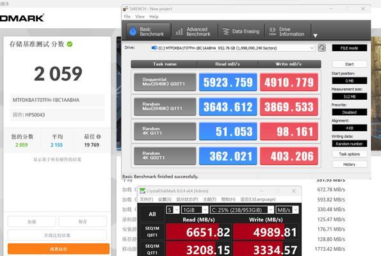Open benchmark History
Image resolution: width=381 pixels, height=256 pixels.
click(350, 164)
